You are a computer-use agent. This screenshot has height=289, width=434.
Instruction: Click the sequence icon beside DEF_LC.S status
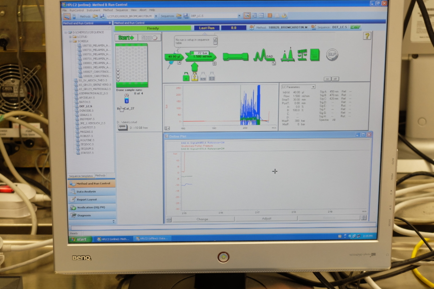pos(314,27)
